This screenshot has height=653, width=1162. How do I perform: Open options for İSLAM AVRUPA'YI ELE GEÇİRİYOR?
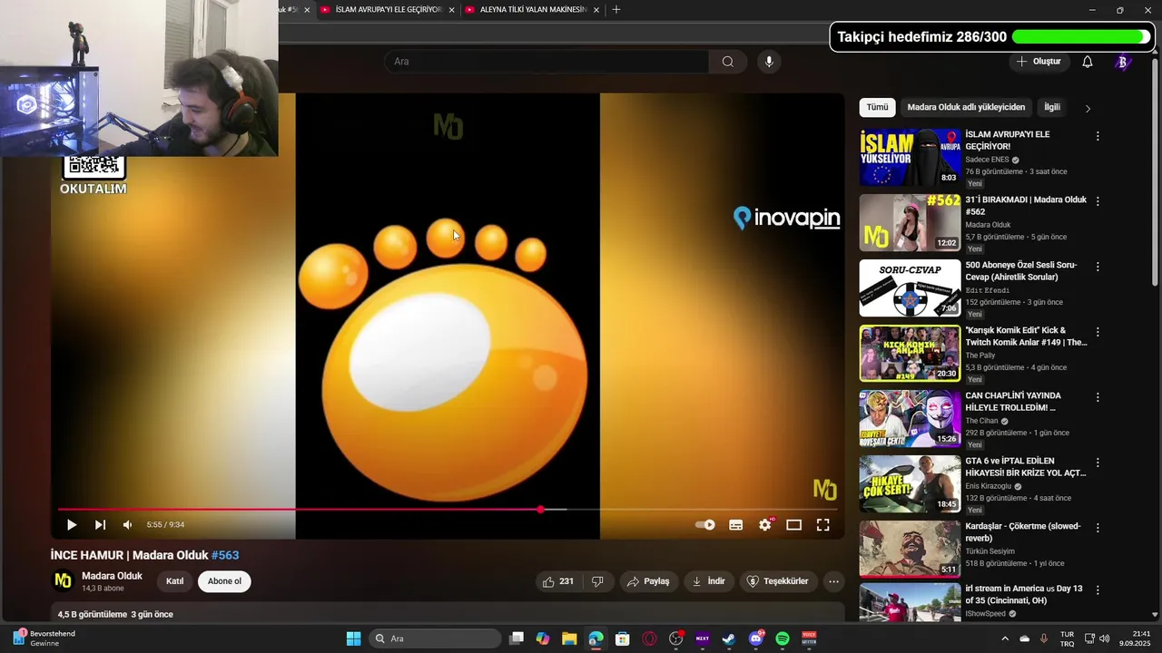1098,136
